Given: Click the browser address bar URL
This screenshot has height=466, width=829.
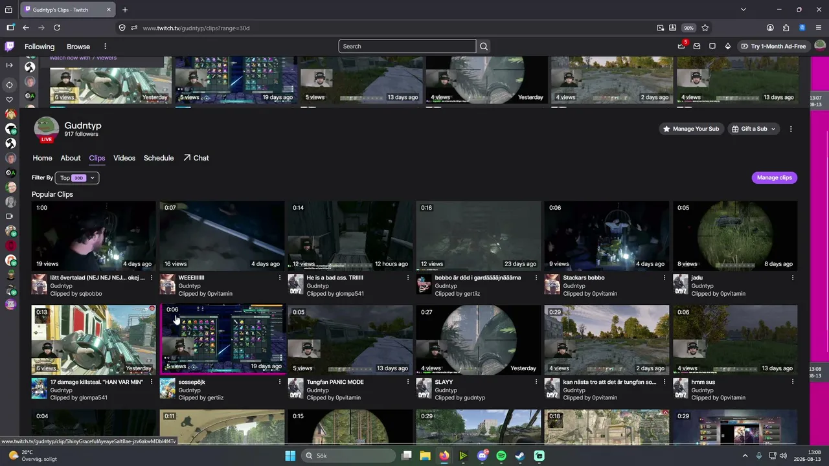Looking at the screenshot, I should [196, 28].
